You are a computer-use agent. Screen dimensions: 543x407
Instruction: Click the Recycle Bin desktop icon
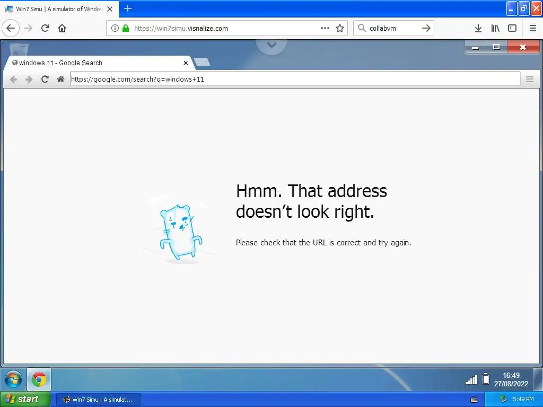click(x=19, y=48)
